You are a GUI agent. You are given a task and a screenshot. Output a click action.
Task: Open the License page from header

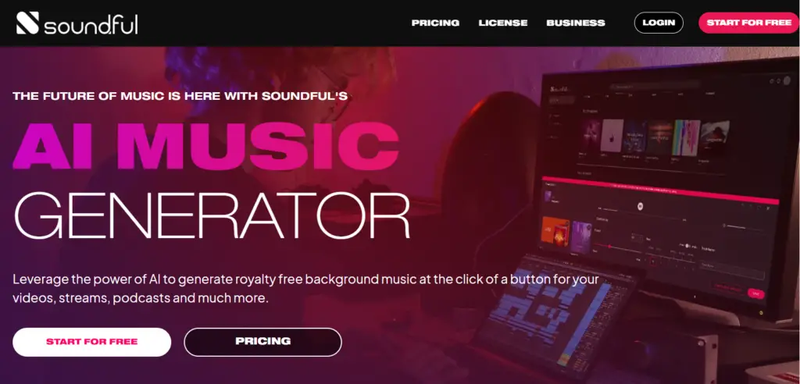[503, 23]
